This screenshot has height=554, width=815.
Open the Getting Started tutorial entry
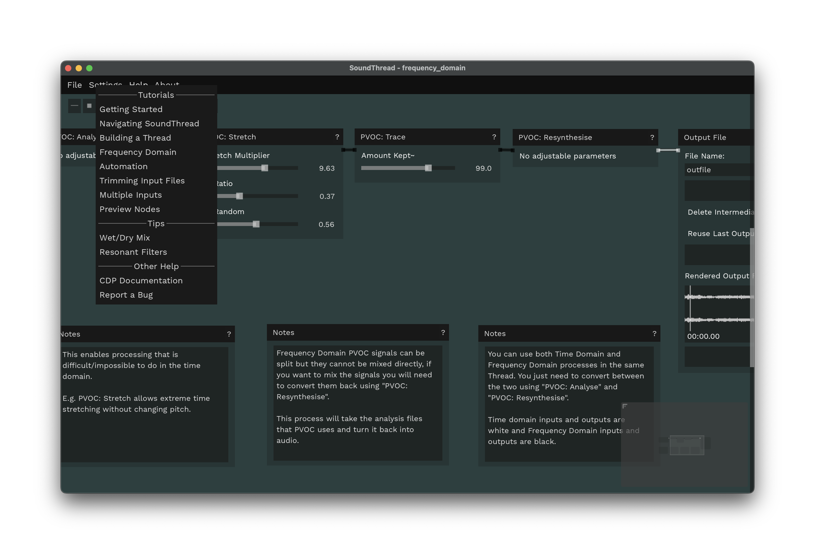[x=131, y=109]
